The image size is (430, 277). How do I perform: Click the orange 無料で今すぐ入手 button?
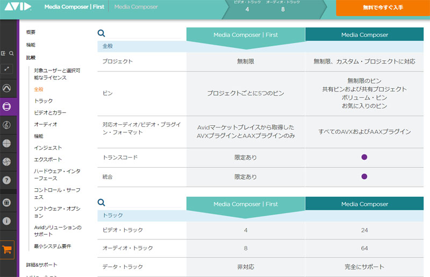click(383, 8)
